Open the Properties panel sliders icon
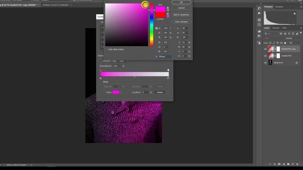Screen dimensions: 303x170 pyautogui.click(x=259, y=20)
